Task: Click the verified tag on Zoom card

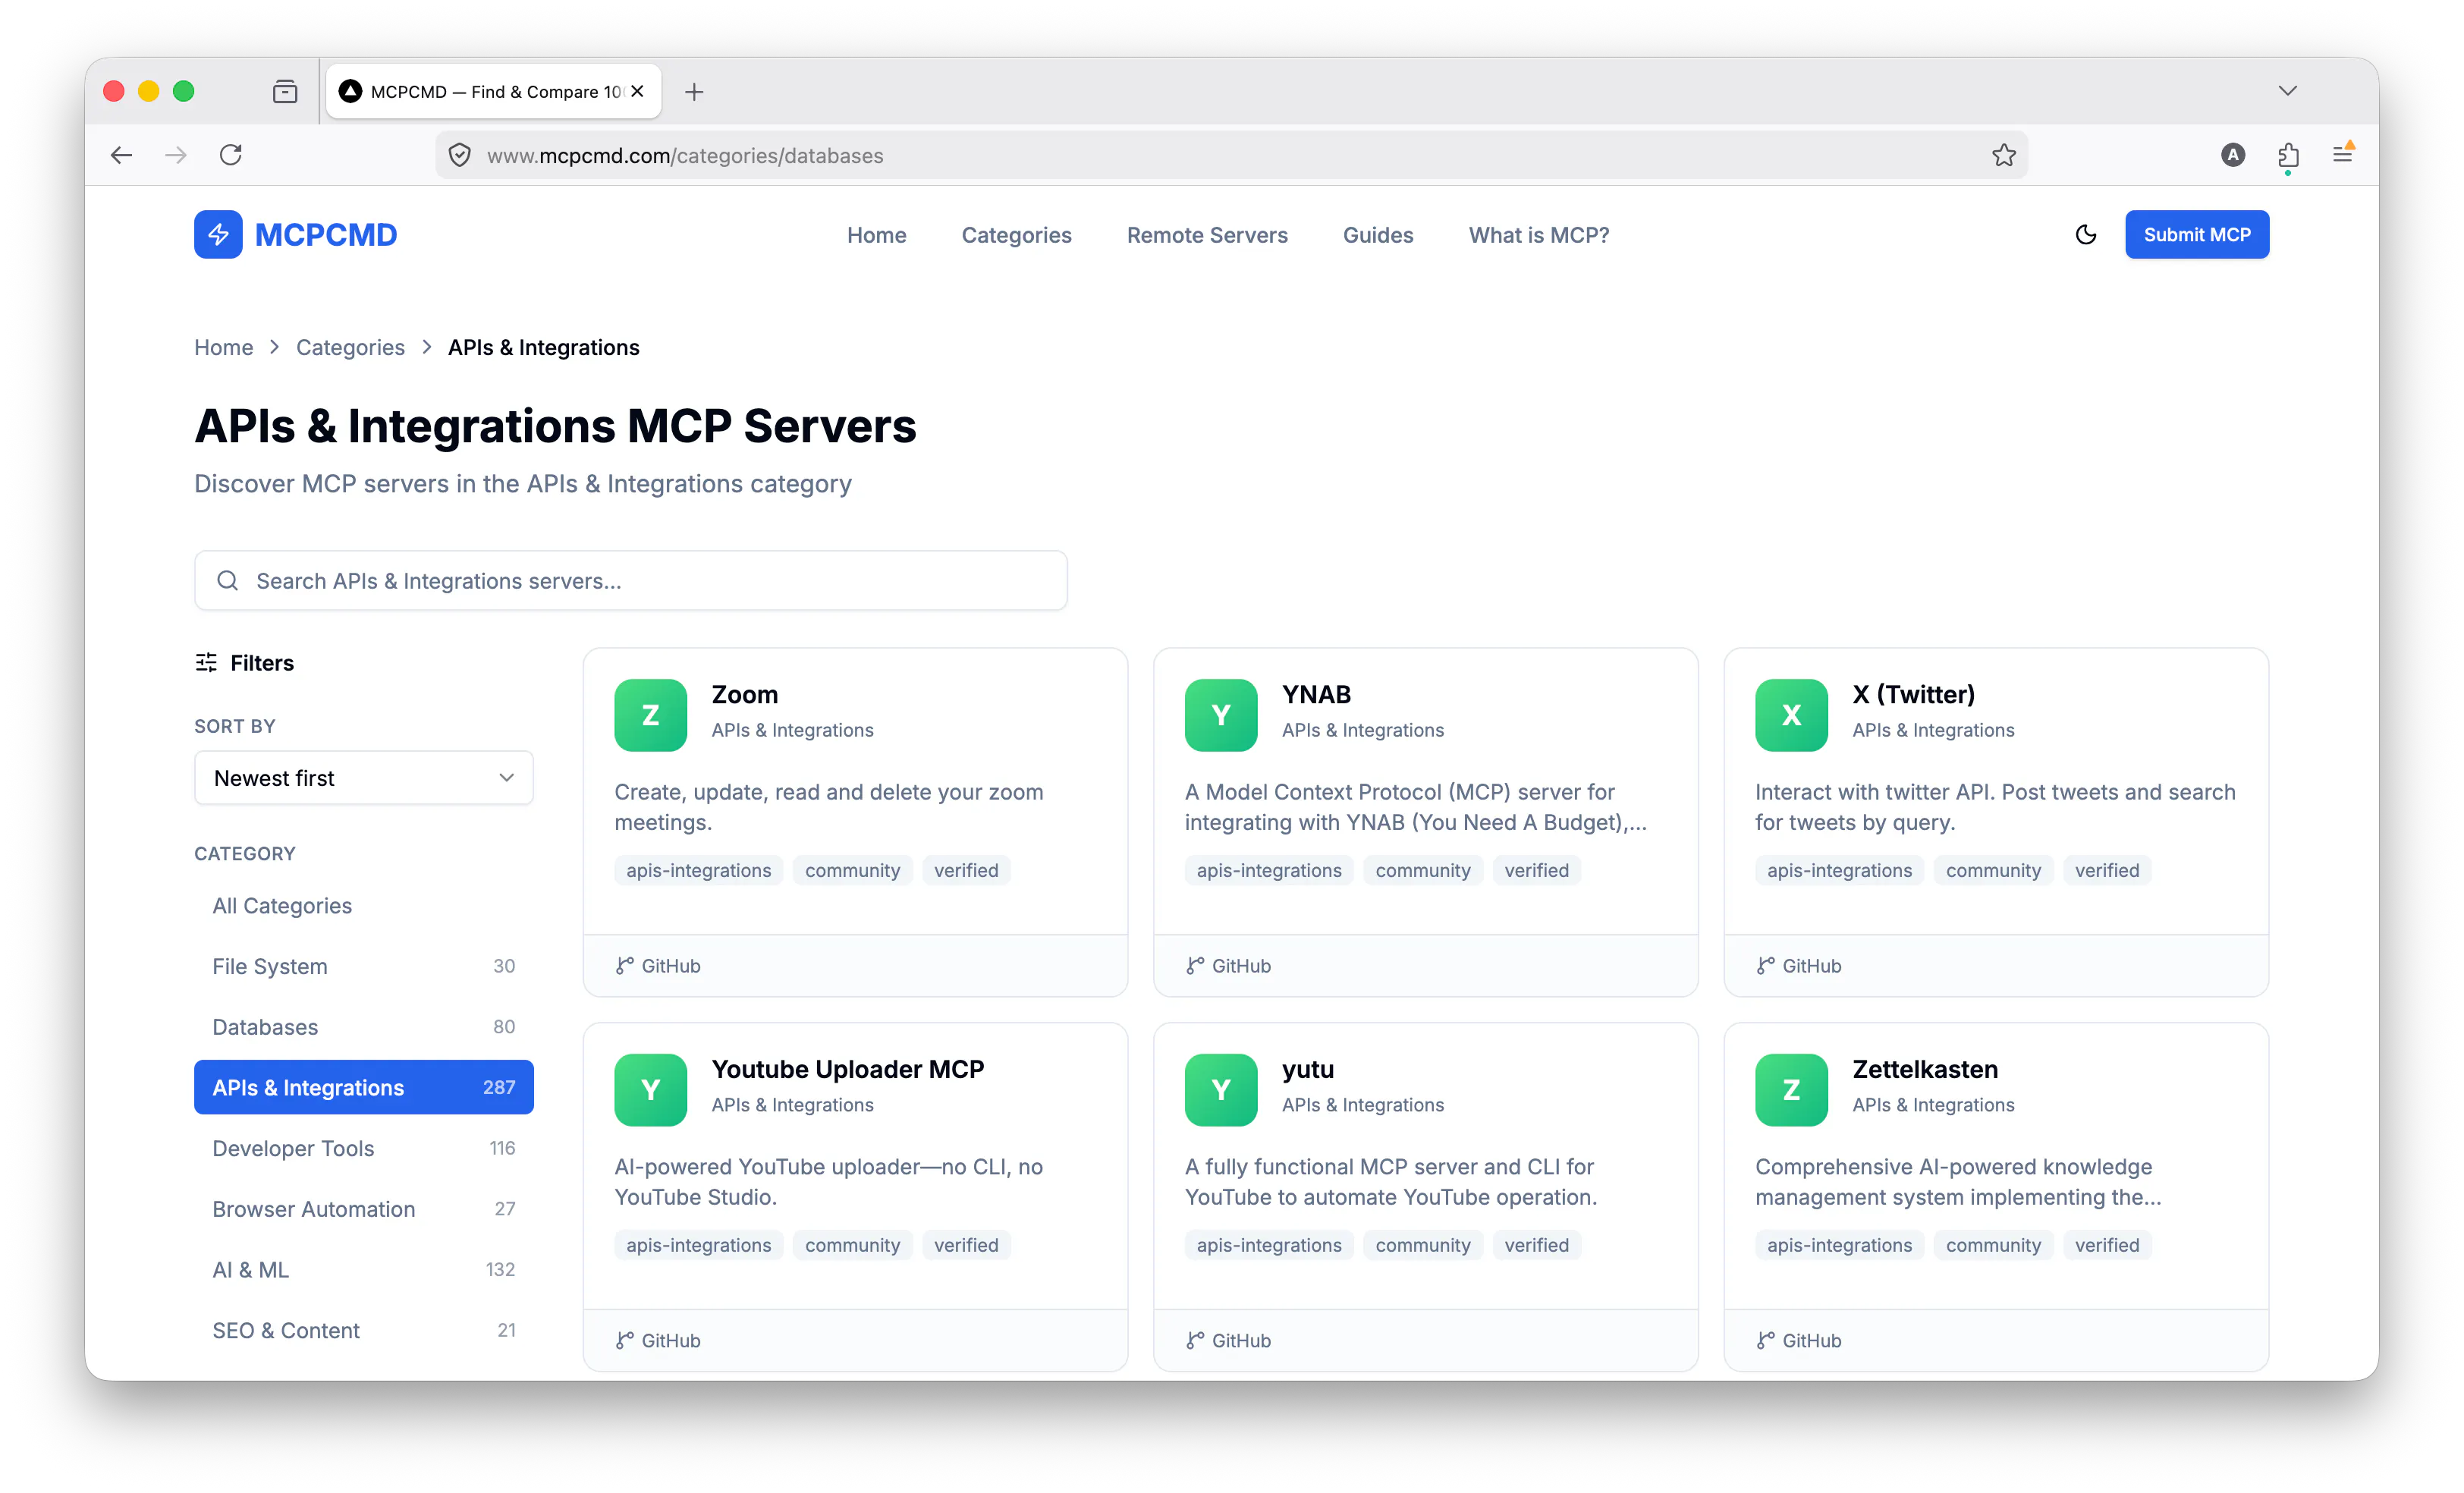Action: tap(966, 870)
